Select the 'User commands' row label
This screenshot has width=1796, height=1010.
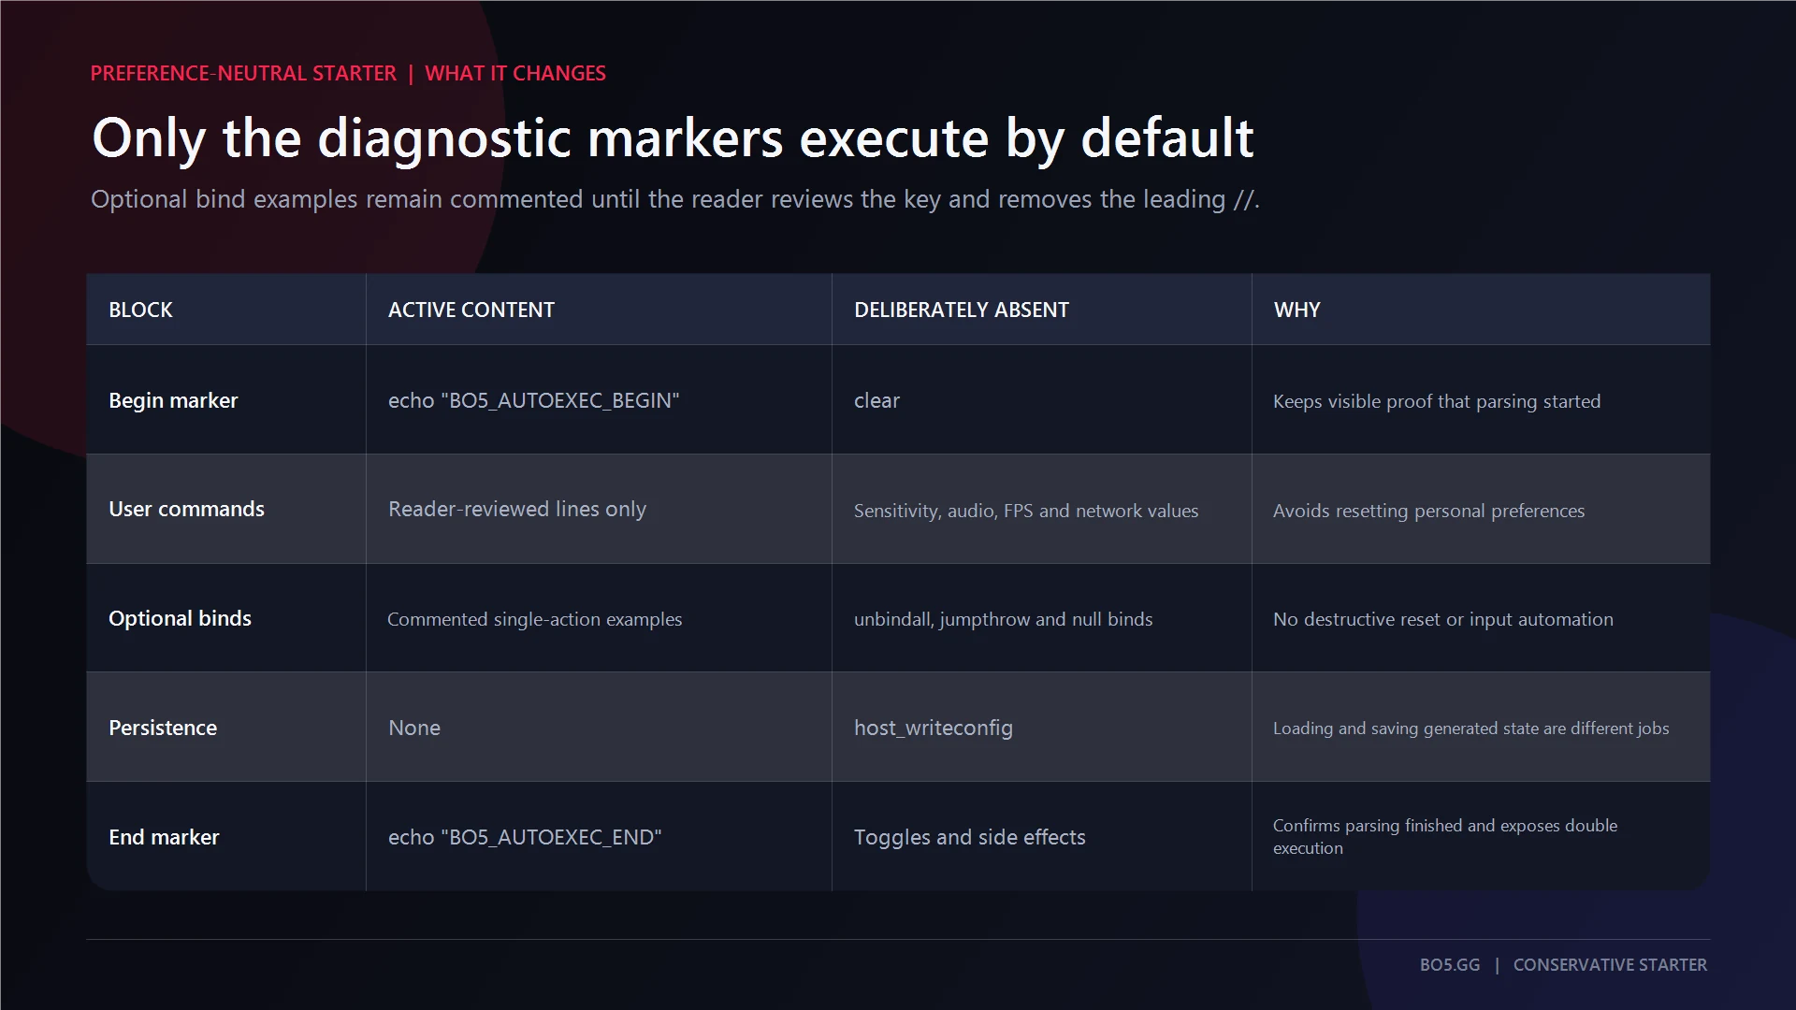(x=186, y=509)
